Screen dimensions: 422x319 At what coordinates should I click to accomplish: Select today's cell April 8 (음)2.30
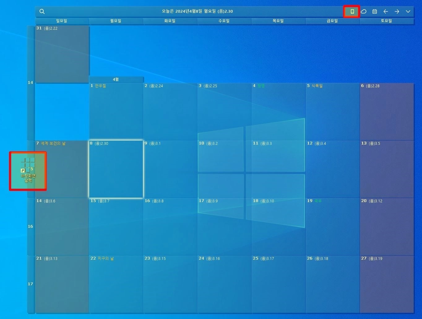[116, 169]
